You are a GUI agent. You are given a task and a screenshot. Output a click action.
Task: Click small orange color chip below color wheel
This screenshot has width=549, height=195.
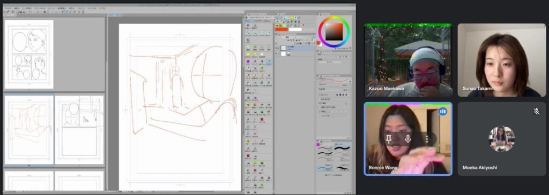pyautogui.click(x=318, y=43)
